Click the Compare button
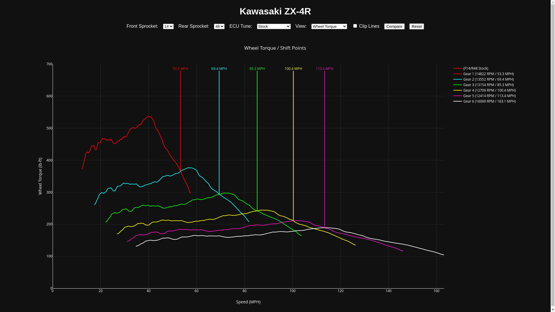555x312 pixels. point(394,26)
